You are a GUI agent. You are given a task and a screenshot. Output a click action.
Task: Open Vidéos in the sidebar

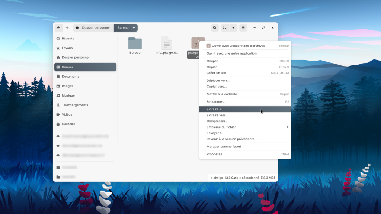point(85,114)
